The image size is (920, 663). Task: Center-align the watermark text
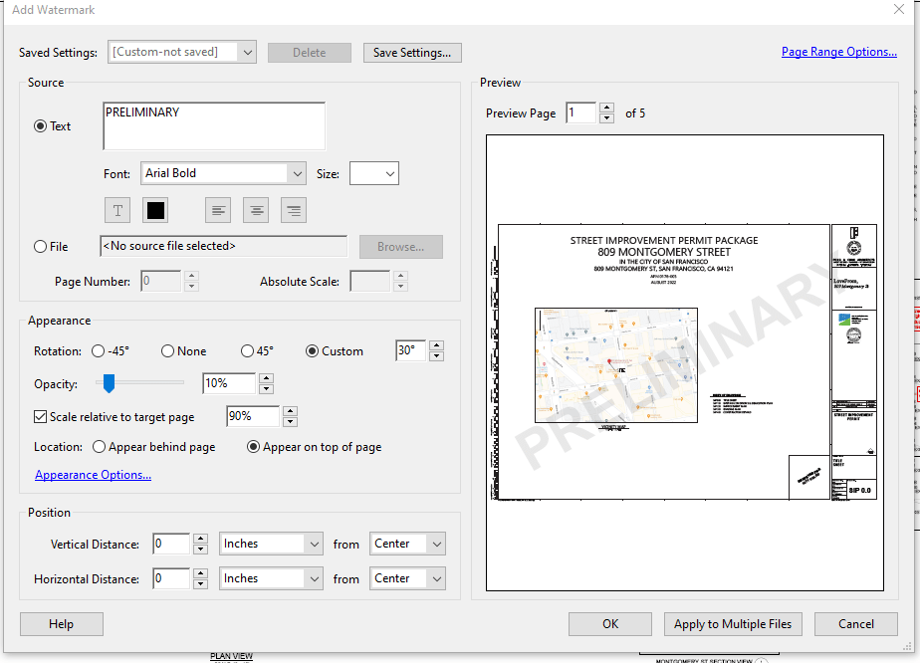(256, 210)
